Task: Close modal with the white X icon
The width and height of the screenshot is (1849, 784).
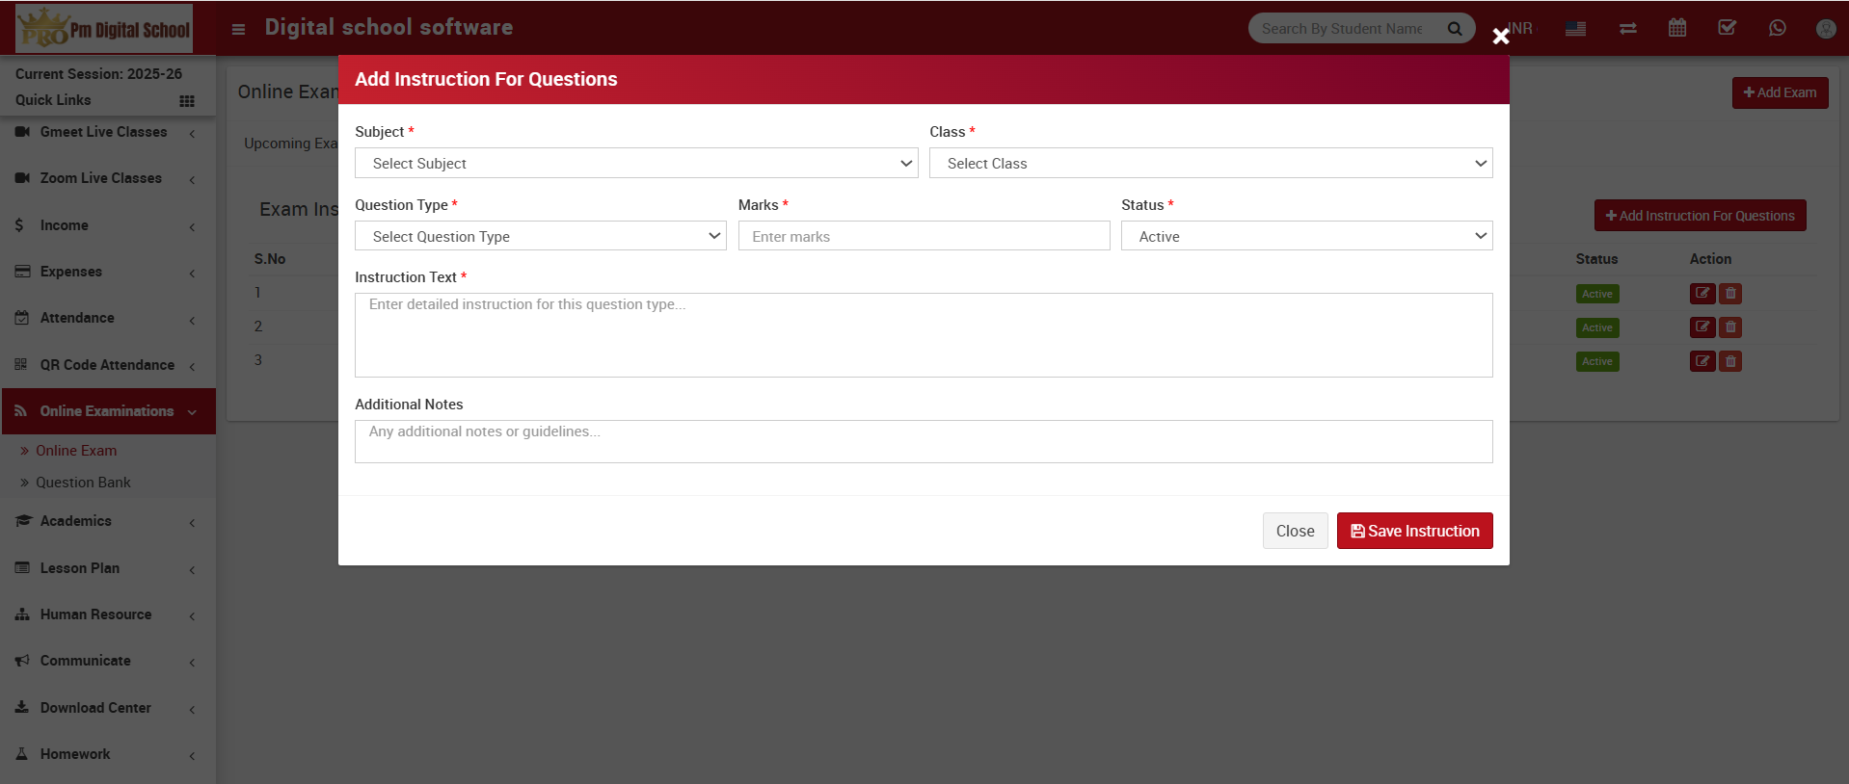Action: tap(1500, 37)
